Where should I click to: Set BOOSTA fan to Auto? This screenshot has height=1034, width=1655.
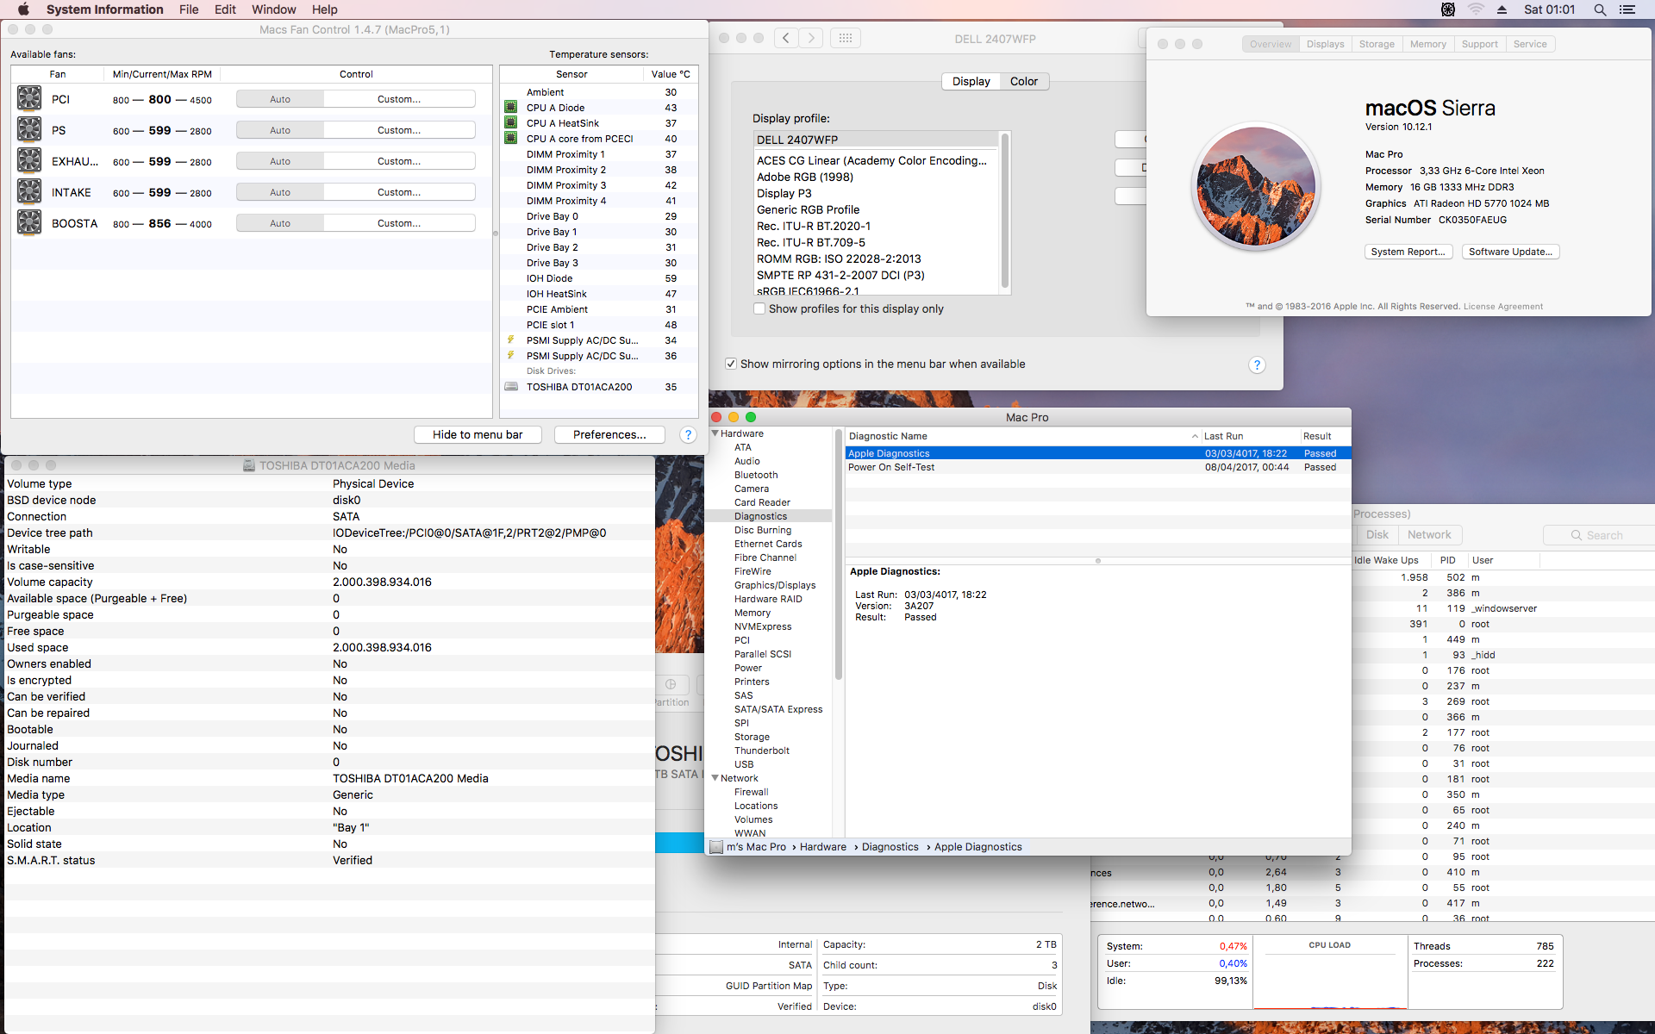pyautogui.click(x=280, y=223)
